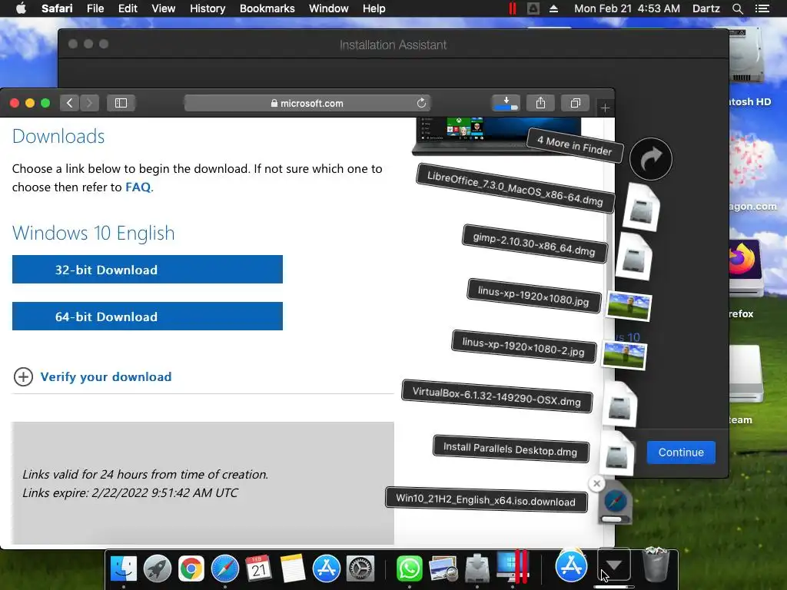Open linus-xp-1920x1080-2.jpg label
Image resolution: width=787 pixels, height=590 pixels.
523,346
